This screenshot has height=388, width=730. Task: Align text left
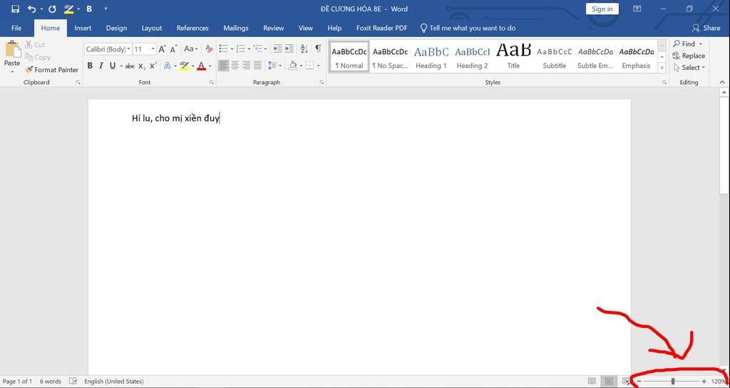pos(223,66)
